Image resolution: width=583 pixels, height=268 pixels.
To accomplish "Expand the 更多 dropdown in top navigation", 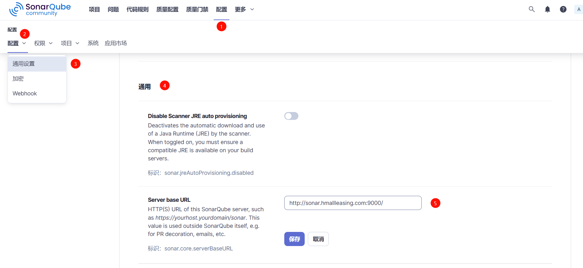I will pos(244,9).
